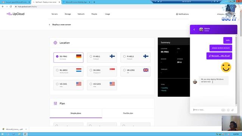Click the taskbar clock

pyautogui.click(x=236, y=134)
